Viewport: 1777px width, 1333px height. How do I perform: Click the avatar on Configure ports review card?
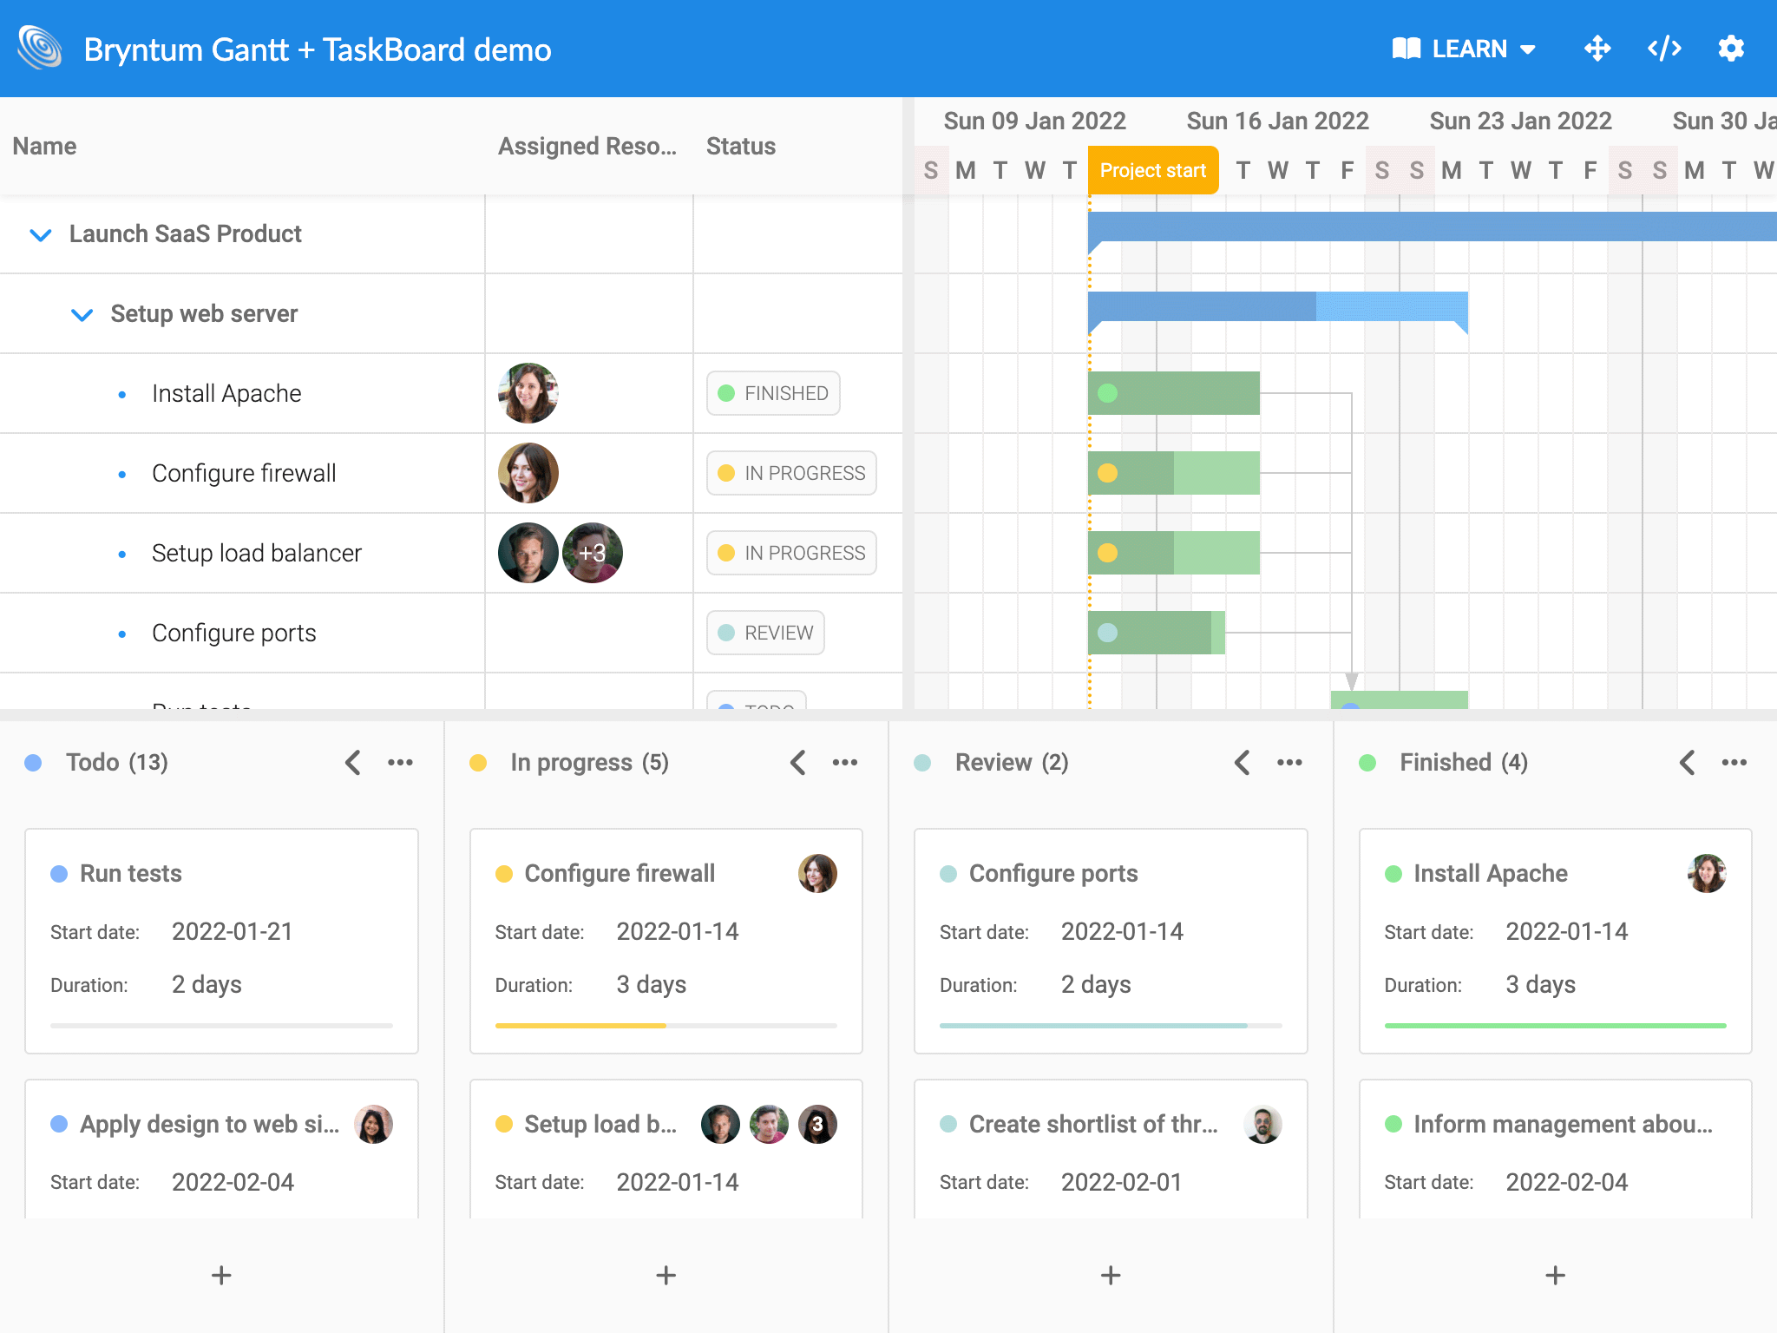coord(1262,1124)
